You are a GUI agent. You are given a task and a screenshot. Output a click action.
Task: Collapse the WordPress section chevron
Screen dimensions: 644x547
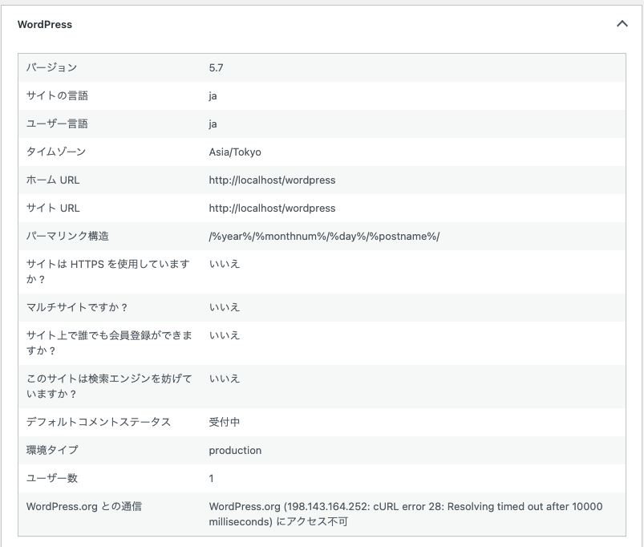coord(622,24)
